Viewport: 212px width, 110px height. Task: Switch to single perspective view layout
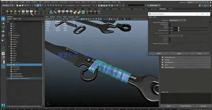coord(3,53)
